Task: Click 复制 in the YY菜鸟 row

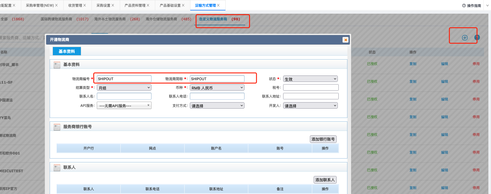Action: (x=413, y=117)
